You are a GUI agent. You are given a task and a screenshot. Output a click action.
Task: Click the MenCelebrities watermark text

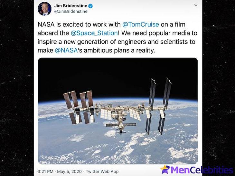click(202, 170)
